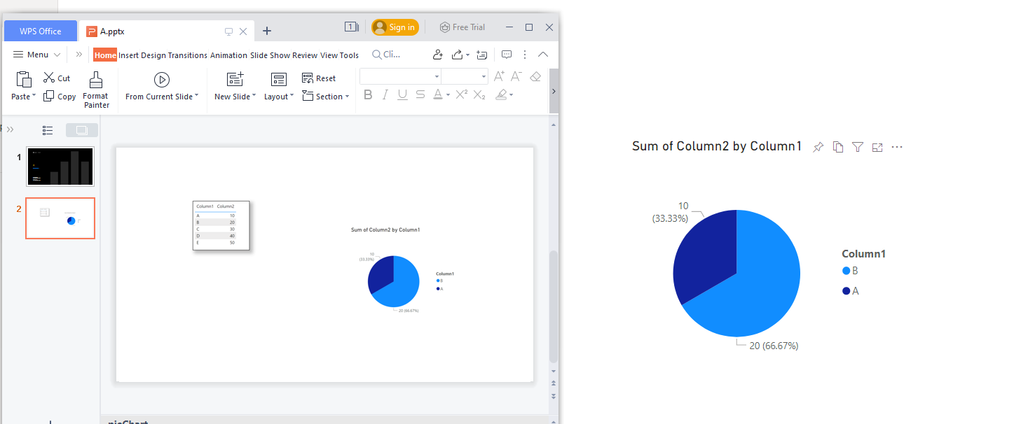Open the Insert ribbon tab
Screen dimensions: 1028x424
[x=128, y=55]
